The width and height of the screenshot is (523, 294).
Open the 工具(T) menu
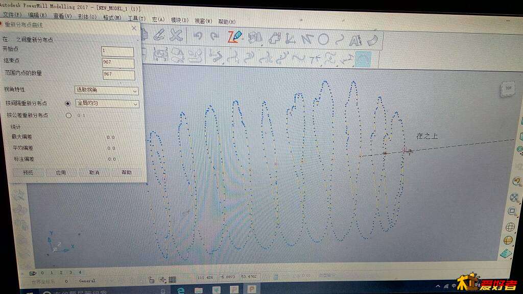coord(137,18)
